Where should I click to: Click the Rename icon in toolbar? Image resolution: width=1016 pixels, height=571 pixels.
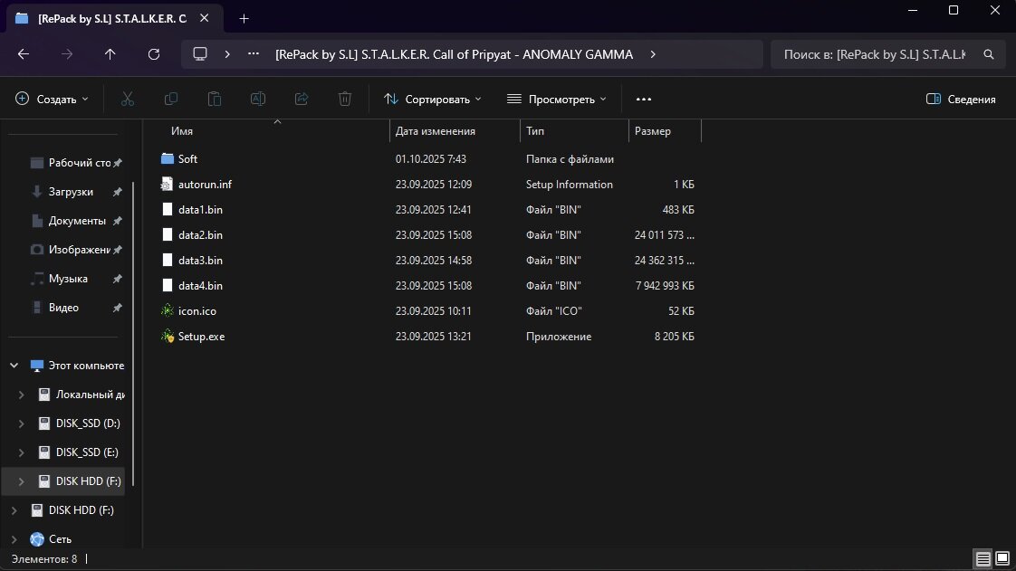point(258,99)
